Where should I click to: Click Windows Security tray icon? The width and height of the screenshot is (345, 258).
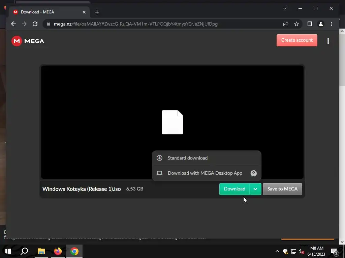[285, 251]
